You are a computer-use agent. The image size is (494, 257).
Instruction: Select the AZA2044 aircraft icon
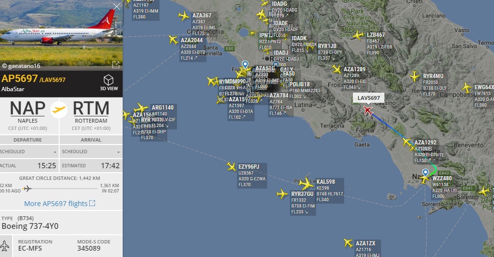(x=173, y=40)
